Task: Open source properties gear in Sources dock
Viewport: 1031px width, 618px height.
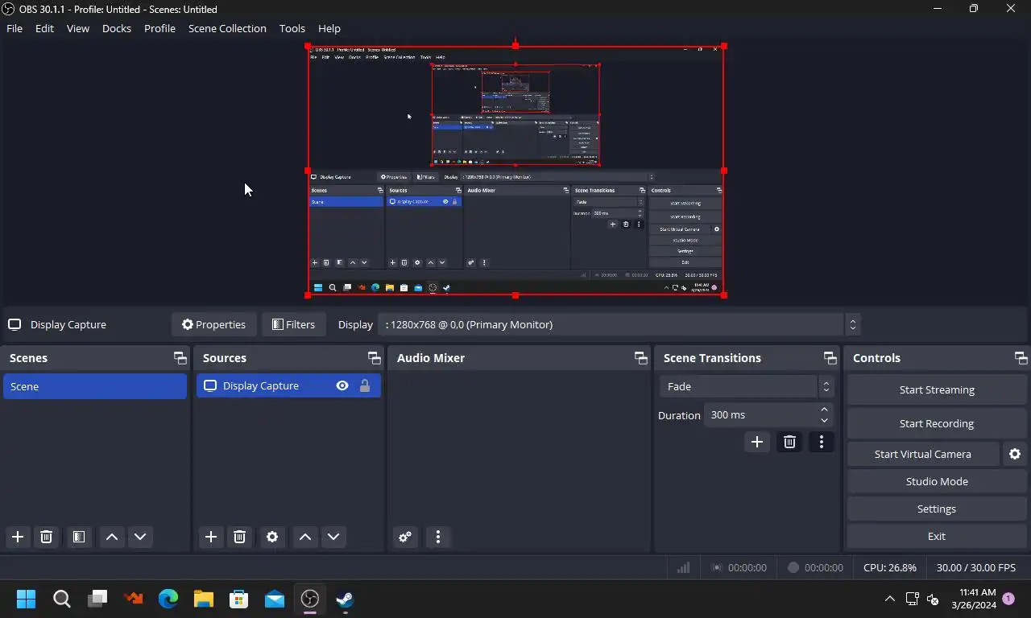Action: click(272, 537)
